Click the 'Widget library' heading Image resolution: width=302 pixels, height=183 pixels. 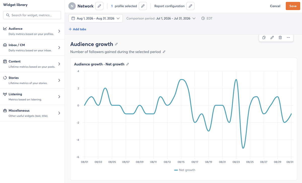15,5
